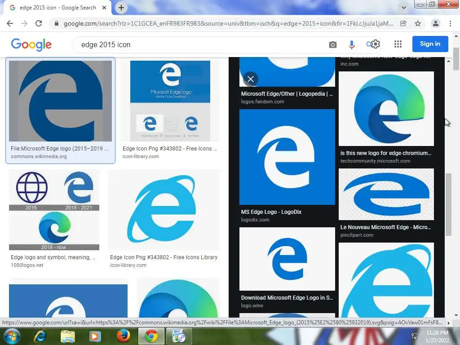Open the large light-blue IE logo preview image
The height and width of the screenshot is (345, 460).
coord(386,280)
